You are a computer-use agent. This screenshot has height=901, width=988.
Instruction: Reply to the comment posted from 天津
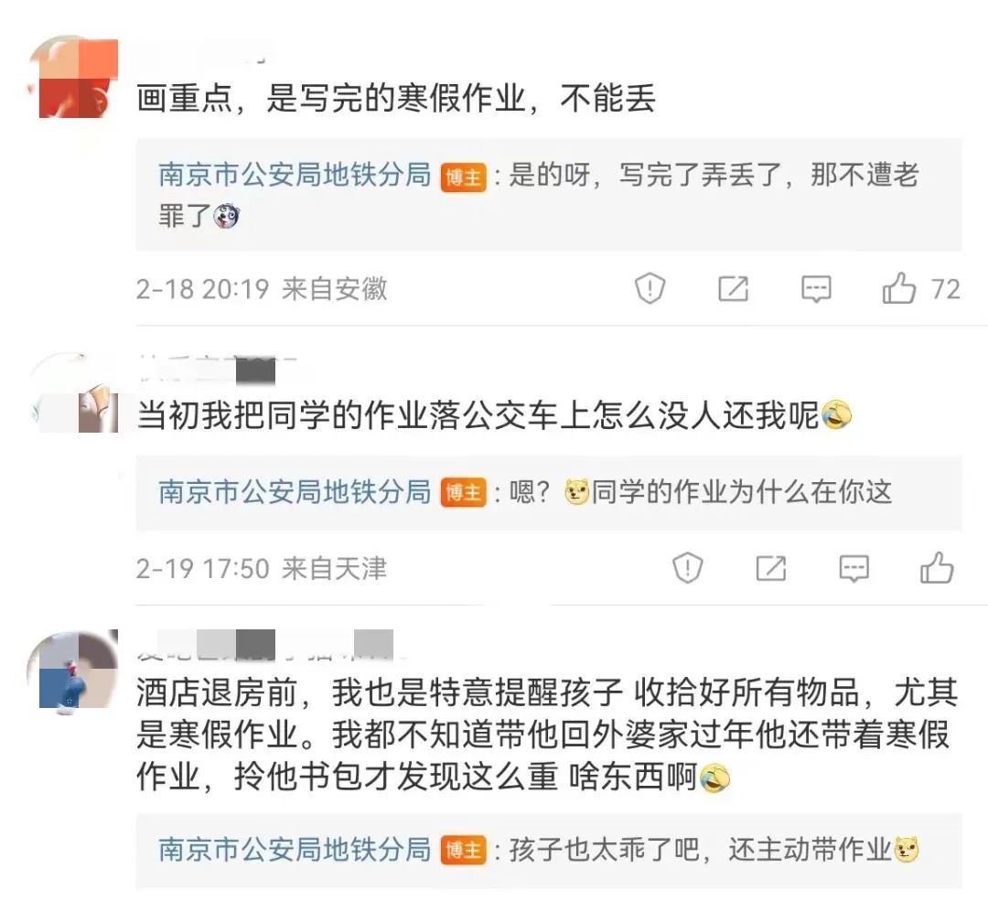[854, 568]
